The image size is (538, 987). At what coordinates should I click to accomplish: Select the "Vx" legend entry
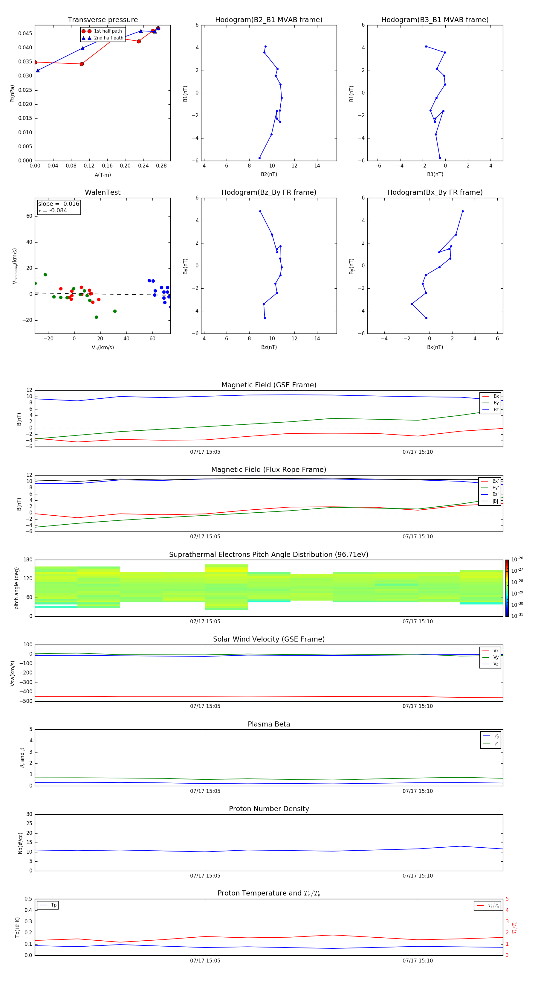(491, 651)
